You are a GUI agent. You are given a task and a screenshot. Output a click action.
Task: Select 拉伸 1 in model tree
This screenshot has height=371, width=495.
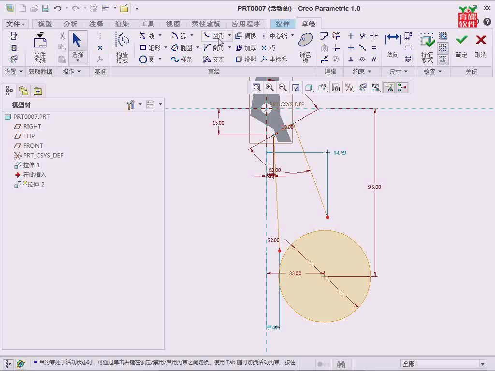tap(27, 165)
